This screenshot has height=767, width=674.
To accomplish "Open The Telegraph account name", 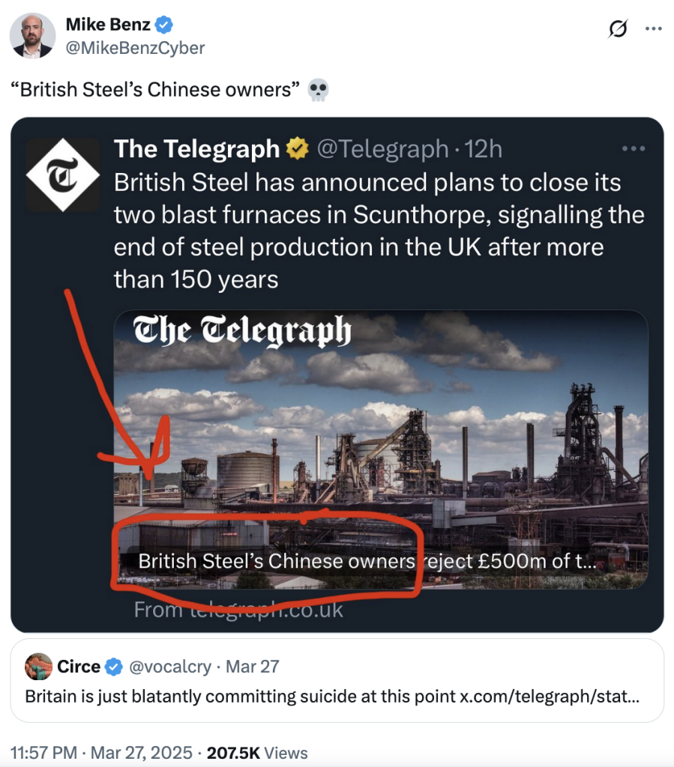I will coord(196,149).
